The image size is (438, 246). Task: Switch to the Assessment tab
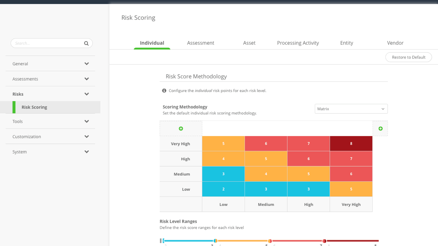pos(201,43)
